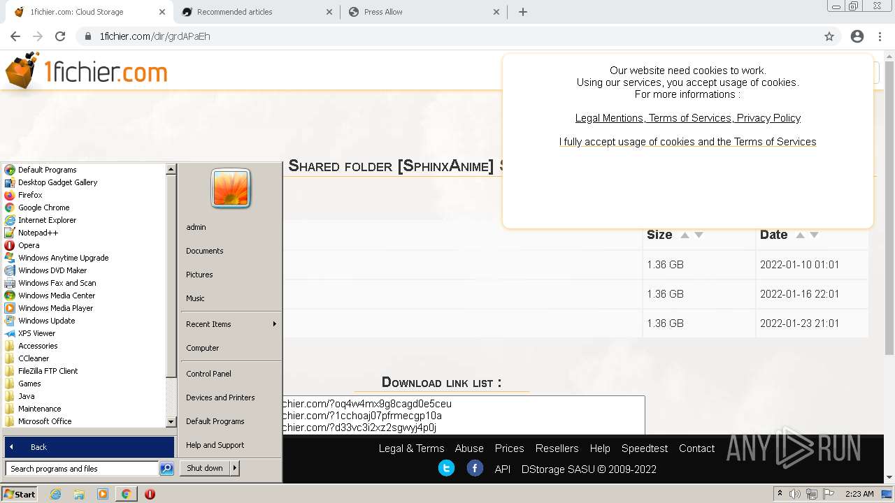
Task: Click the Search programs and files box
Action: (x=82, y=469)
